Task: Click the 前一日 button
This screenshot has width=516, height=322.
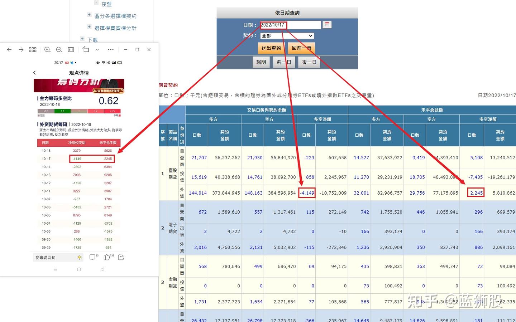Action: tap(284, 62)
